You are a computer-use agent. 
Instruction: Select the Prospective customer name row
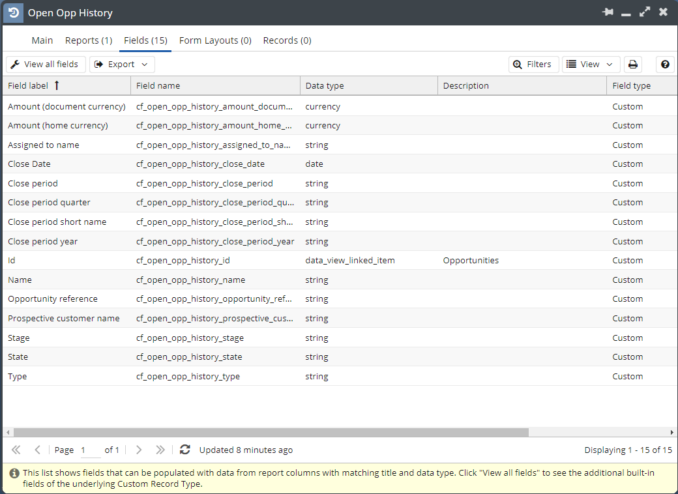point(340,318)
